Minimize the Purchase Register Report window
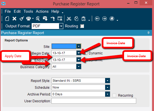The width and height of the screenshot is (154, 111). pos(128,3)
